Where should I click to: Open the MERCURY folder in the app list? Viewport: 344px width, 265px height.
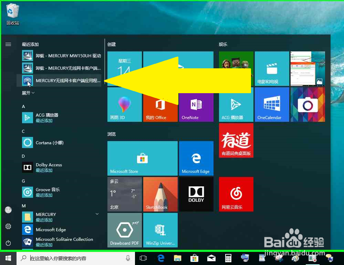point(59,217)
